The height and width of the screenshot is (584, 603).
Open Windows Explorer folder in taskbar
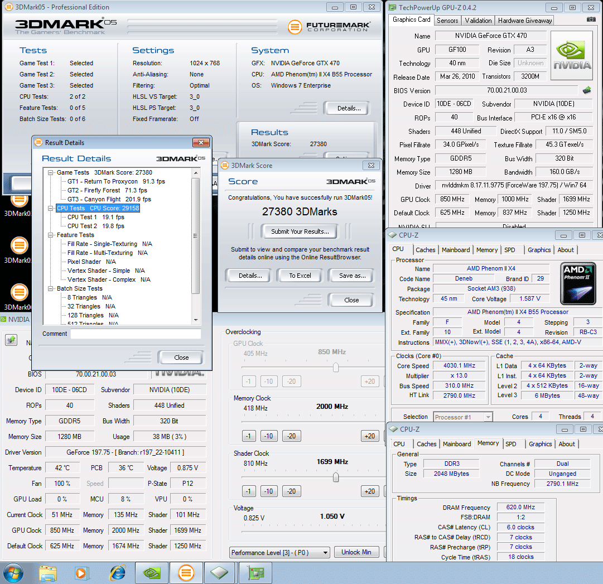pos(49,573)
